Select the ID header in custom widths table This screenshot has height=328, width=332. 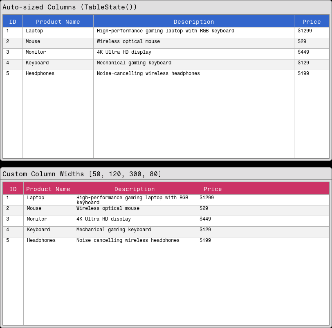[x=13, y=189]
